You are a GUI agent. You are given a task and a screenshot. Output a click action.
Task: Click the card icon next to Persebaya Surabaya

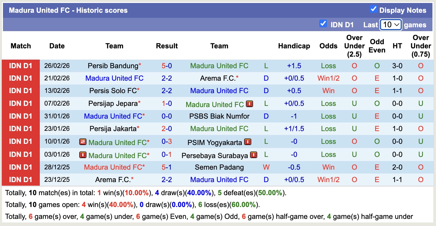[x=254, y=154]
